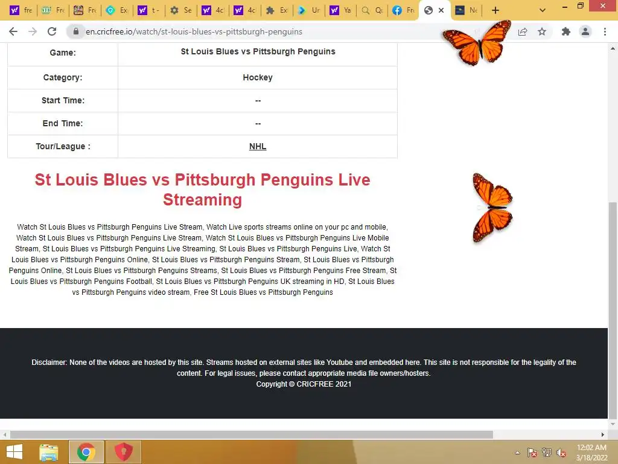Screen dimensions: 618x464
Task: Switch to the Settings gear tab
Action: [180, 10]
